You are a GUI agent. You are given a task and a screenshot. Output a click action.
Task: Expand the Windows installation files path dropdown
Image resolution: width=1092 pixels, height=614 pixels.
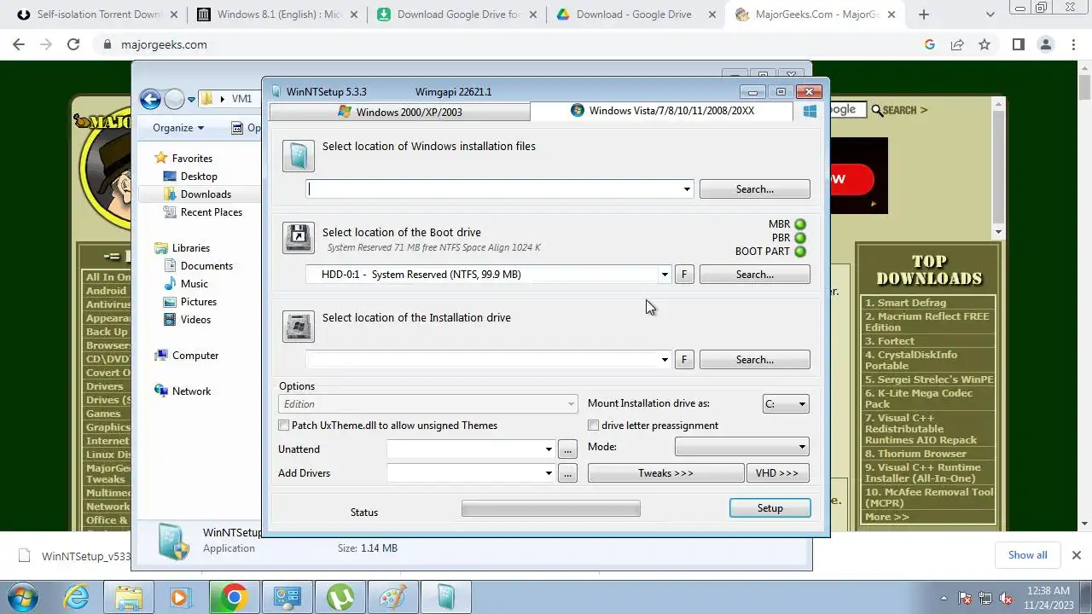(687, 189)
